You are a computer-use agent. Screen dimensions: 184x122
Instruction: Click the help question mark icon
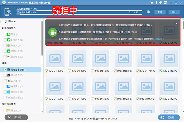[148, 12]
